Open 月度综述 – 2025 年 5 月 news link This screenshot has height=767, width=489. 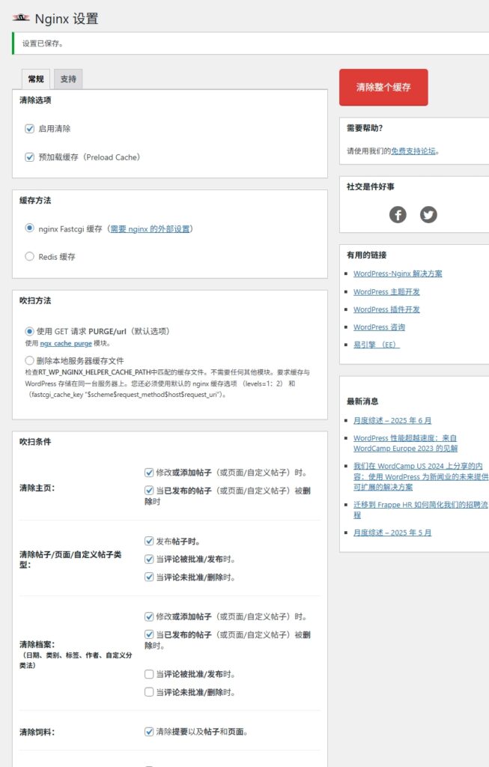(x=392, y=533)
